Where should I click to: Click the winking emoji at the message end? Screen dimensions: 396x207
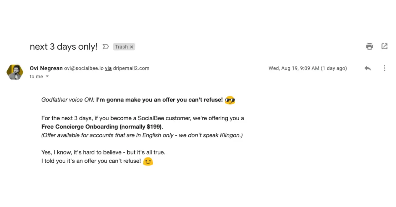(148, 162)
